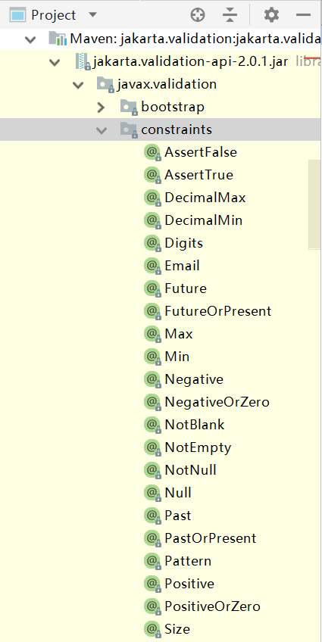Open the Project panel settings gear
The width and height of the screenshot is (322, 642).
click(271, 15)
